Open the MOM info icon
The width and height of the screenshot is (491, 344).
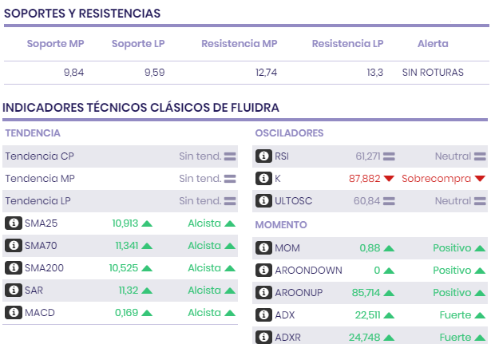pyautogui.click(x=263, y=248)
